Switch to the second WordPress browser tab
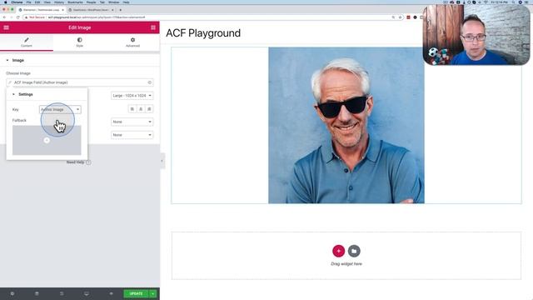The image size is (533, 300). [91, 10]
